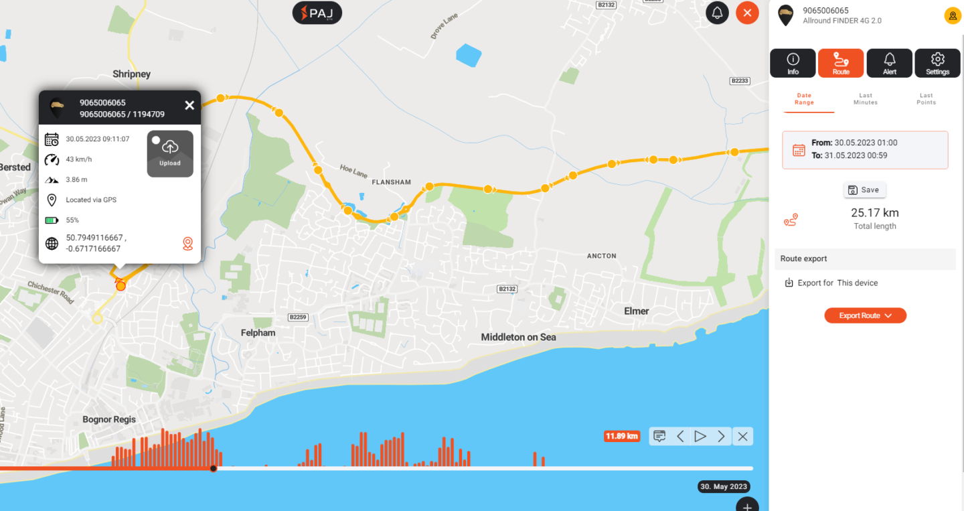
Task: Switch to the Last Points tab
Action: click(927, 99)
